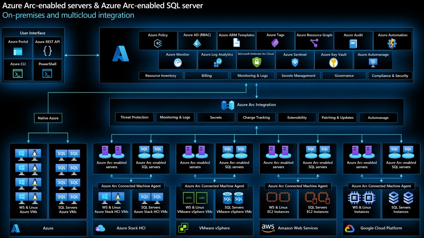
Task: Open the Azure Sentinel shield icon
Action: point(295,62)
